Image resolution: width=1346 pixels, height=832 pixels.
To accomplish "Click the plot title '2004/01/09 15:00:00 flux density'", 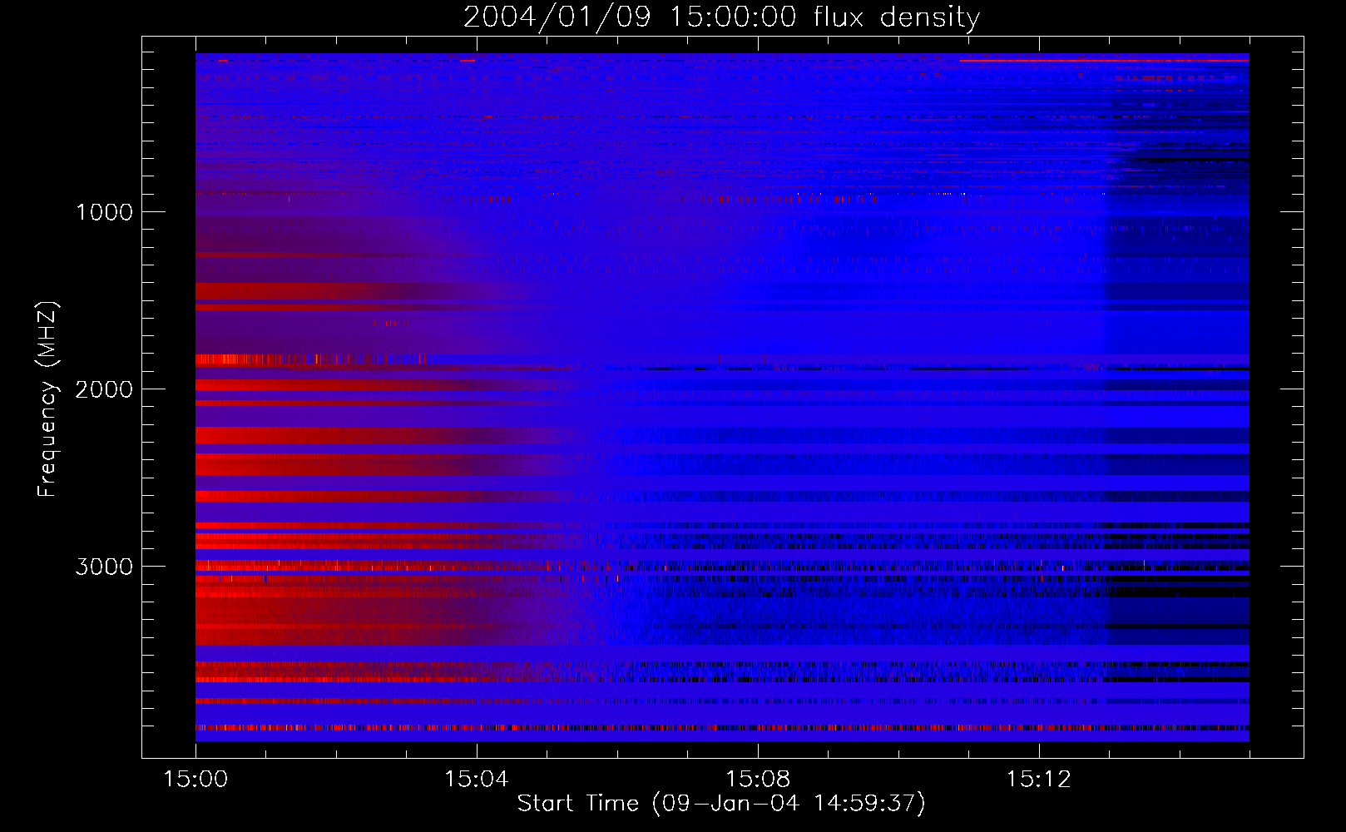I will pyautogui.click(x=721, y=17).
